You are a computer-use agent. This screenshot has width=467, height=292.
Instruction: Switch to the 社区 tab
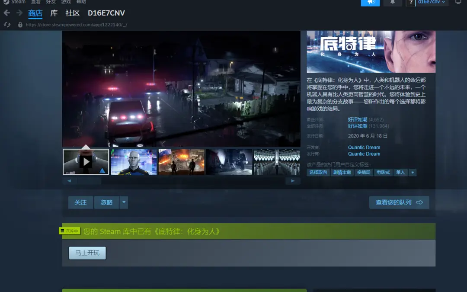click(73, 13)
